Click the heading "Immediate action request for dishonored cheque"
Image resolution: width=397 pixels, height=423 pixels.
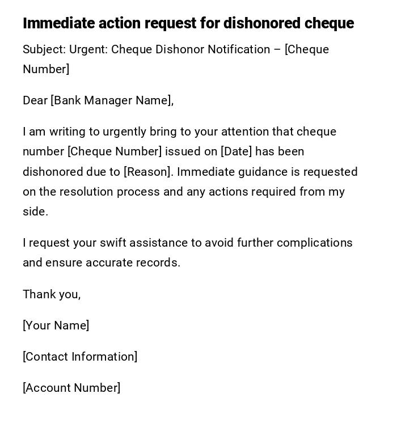click(188, 23)
